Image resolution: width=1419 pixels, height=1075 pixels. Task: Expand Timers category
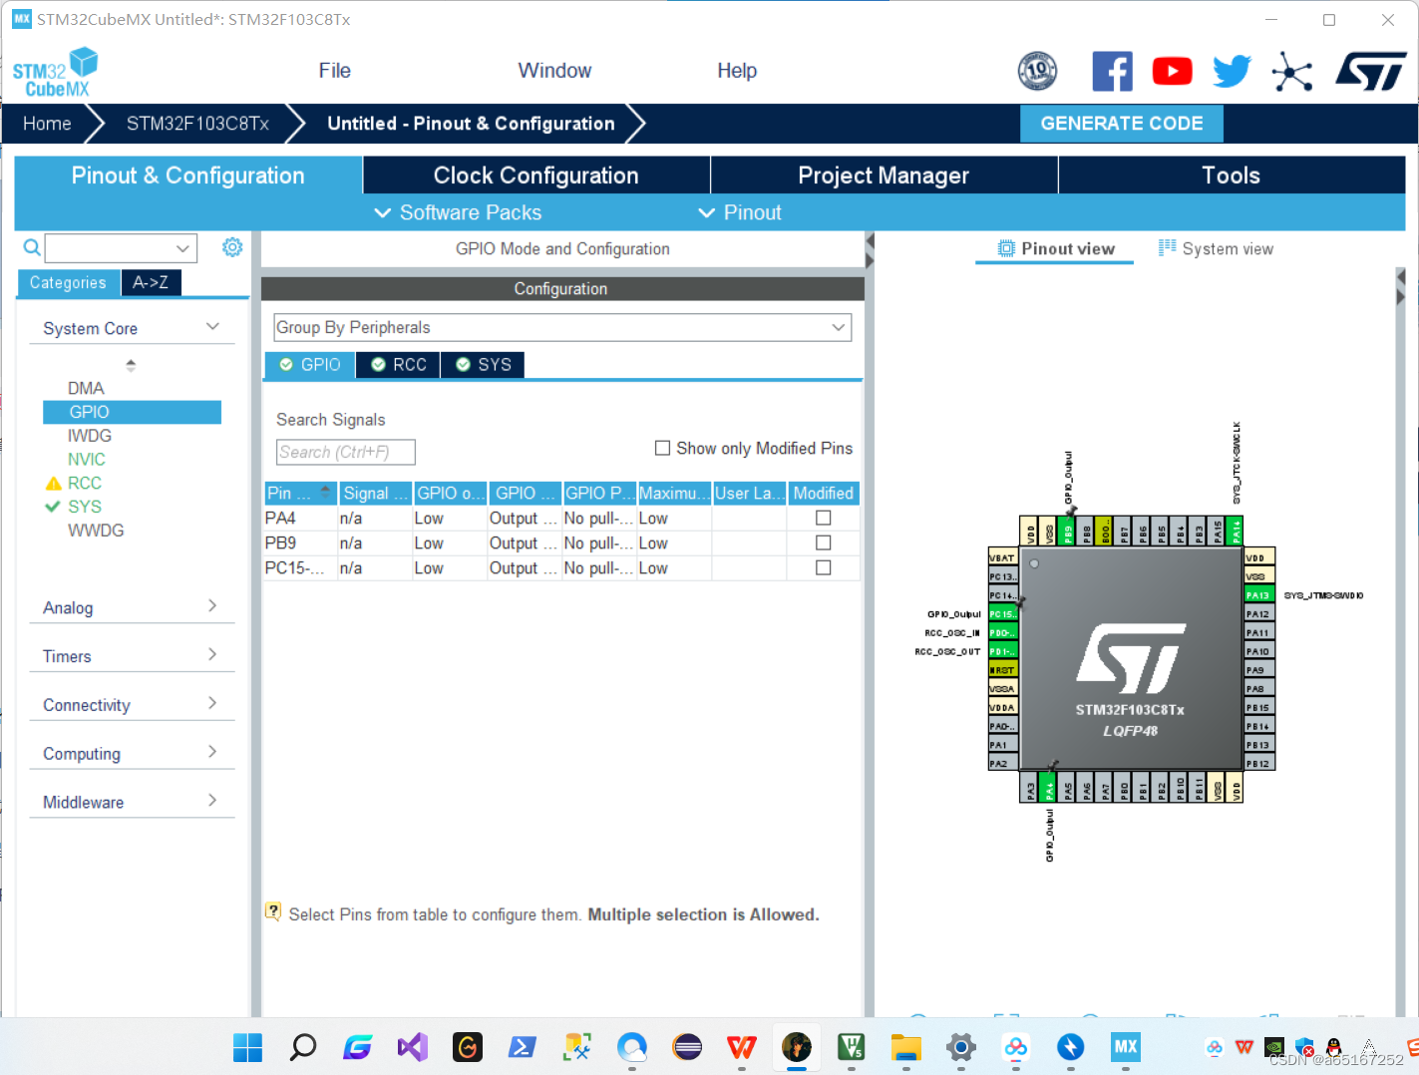point(212,655)
